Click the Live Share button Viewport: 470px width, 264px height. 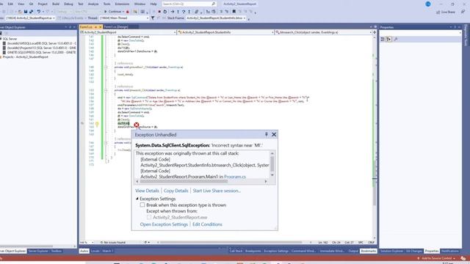click(x=446, y=12)
